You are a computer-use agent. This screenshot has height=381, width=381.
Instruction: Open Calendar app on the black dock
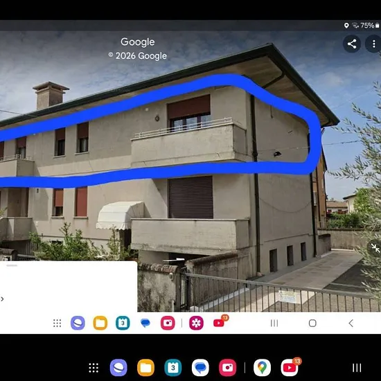tap(173, 368)
